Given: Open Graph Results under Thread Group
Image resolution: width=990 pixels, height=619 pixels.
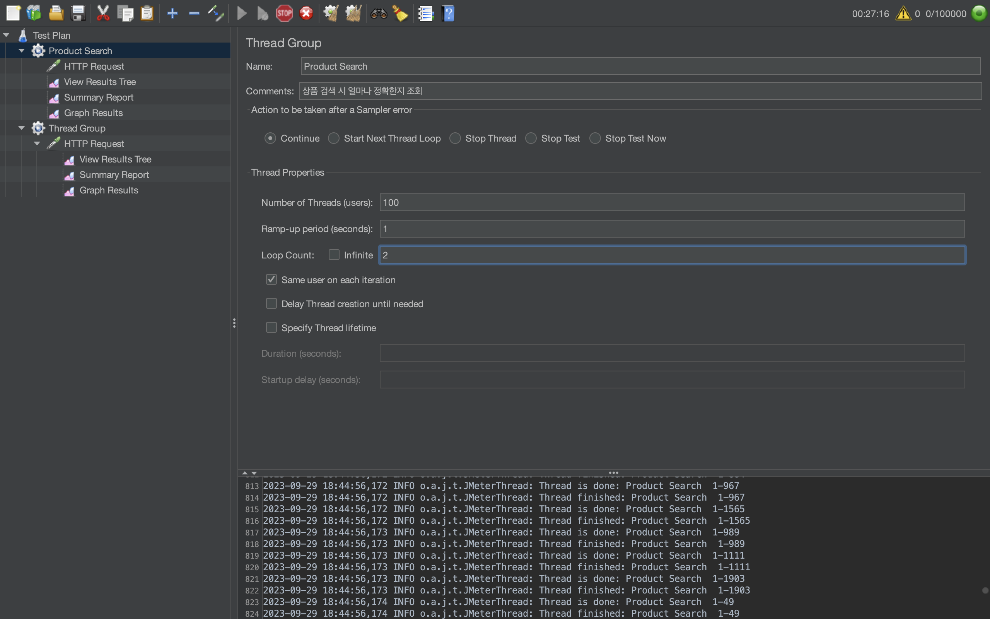Looking at the screenshot, I should [108, 190].
